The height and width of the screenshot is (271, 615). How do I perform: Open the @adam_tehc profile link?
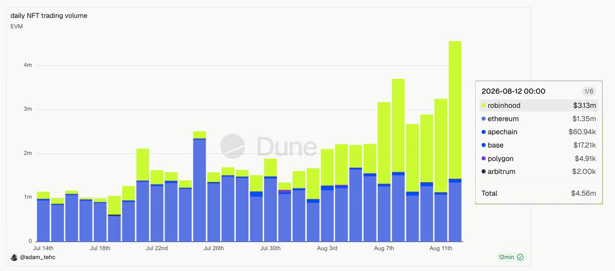[37, 257]
